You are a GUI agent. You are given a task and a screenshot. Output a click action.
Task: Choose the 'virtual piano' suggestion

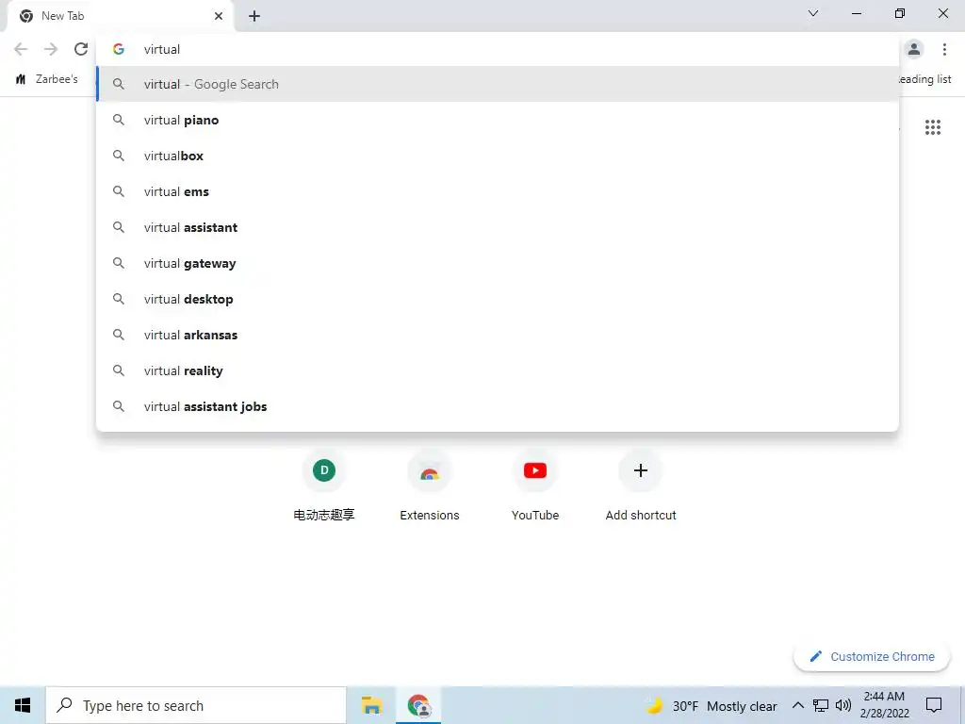point(498,120)
